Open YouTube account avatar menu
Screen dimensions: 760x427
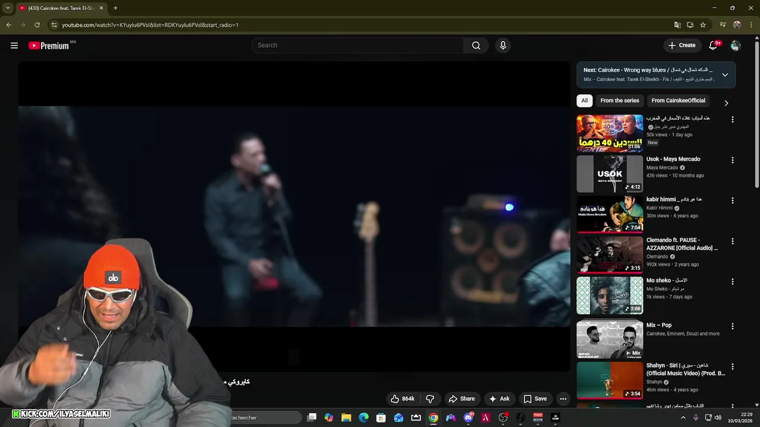(x=736, y=46)
